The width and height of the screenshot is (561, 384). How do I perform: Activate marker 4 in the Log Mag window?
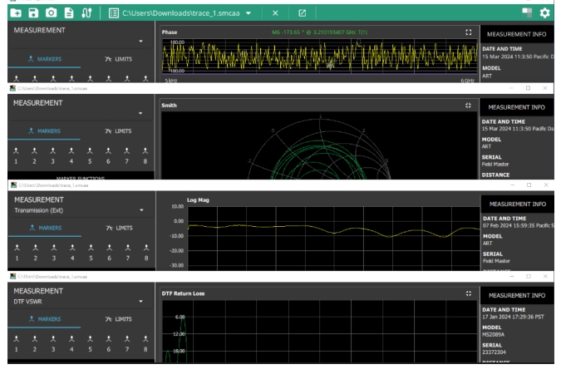(72, 253)
